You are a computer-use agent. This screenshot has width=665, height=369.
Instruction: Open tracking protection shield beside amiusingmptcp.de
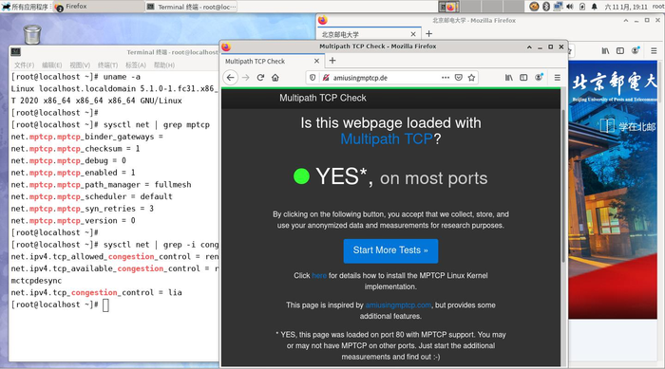tap(313, 78)
